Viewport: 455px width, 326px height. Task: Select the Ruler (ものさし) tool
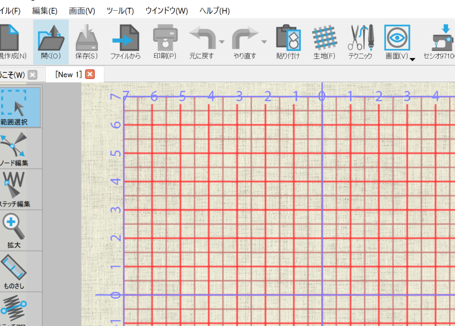click(x=14, y=269)
